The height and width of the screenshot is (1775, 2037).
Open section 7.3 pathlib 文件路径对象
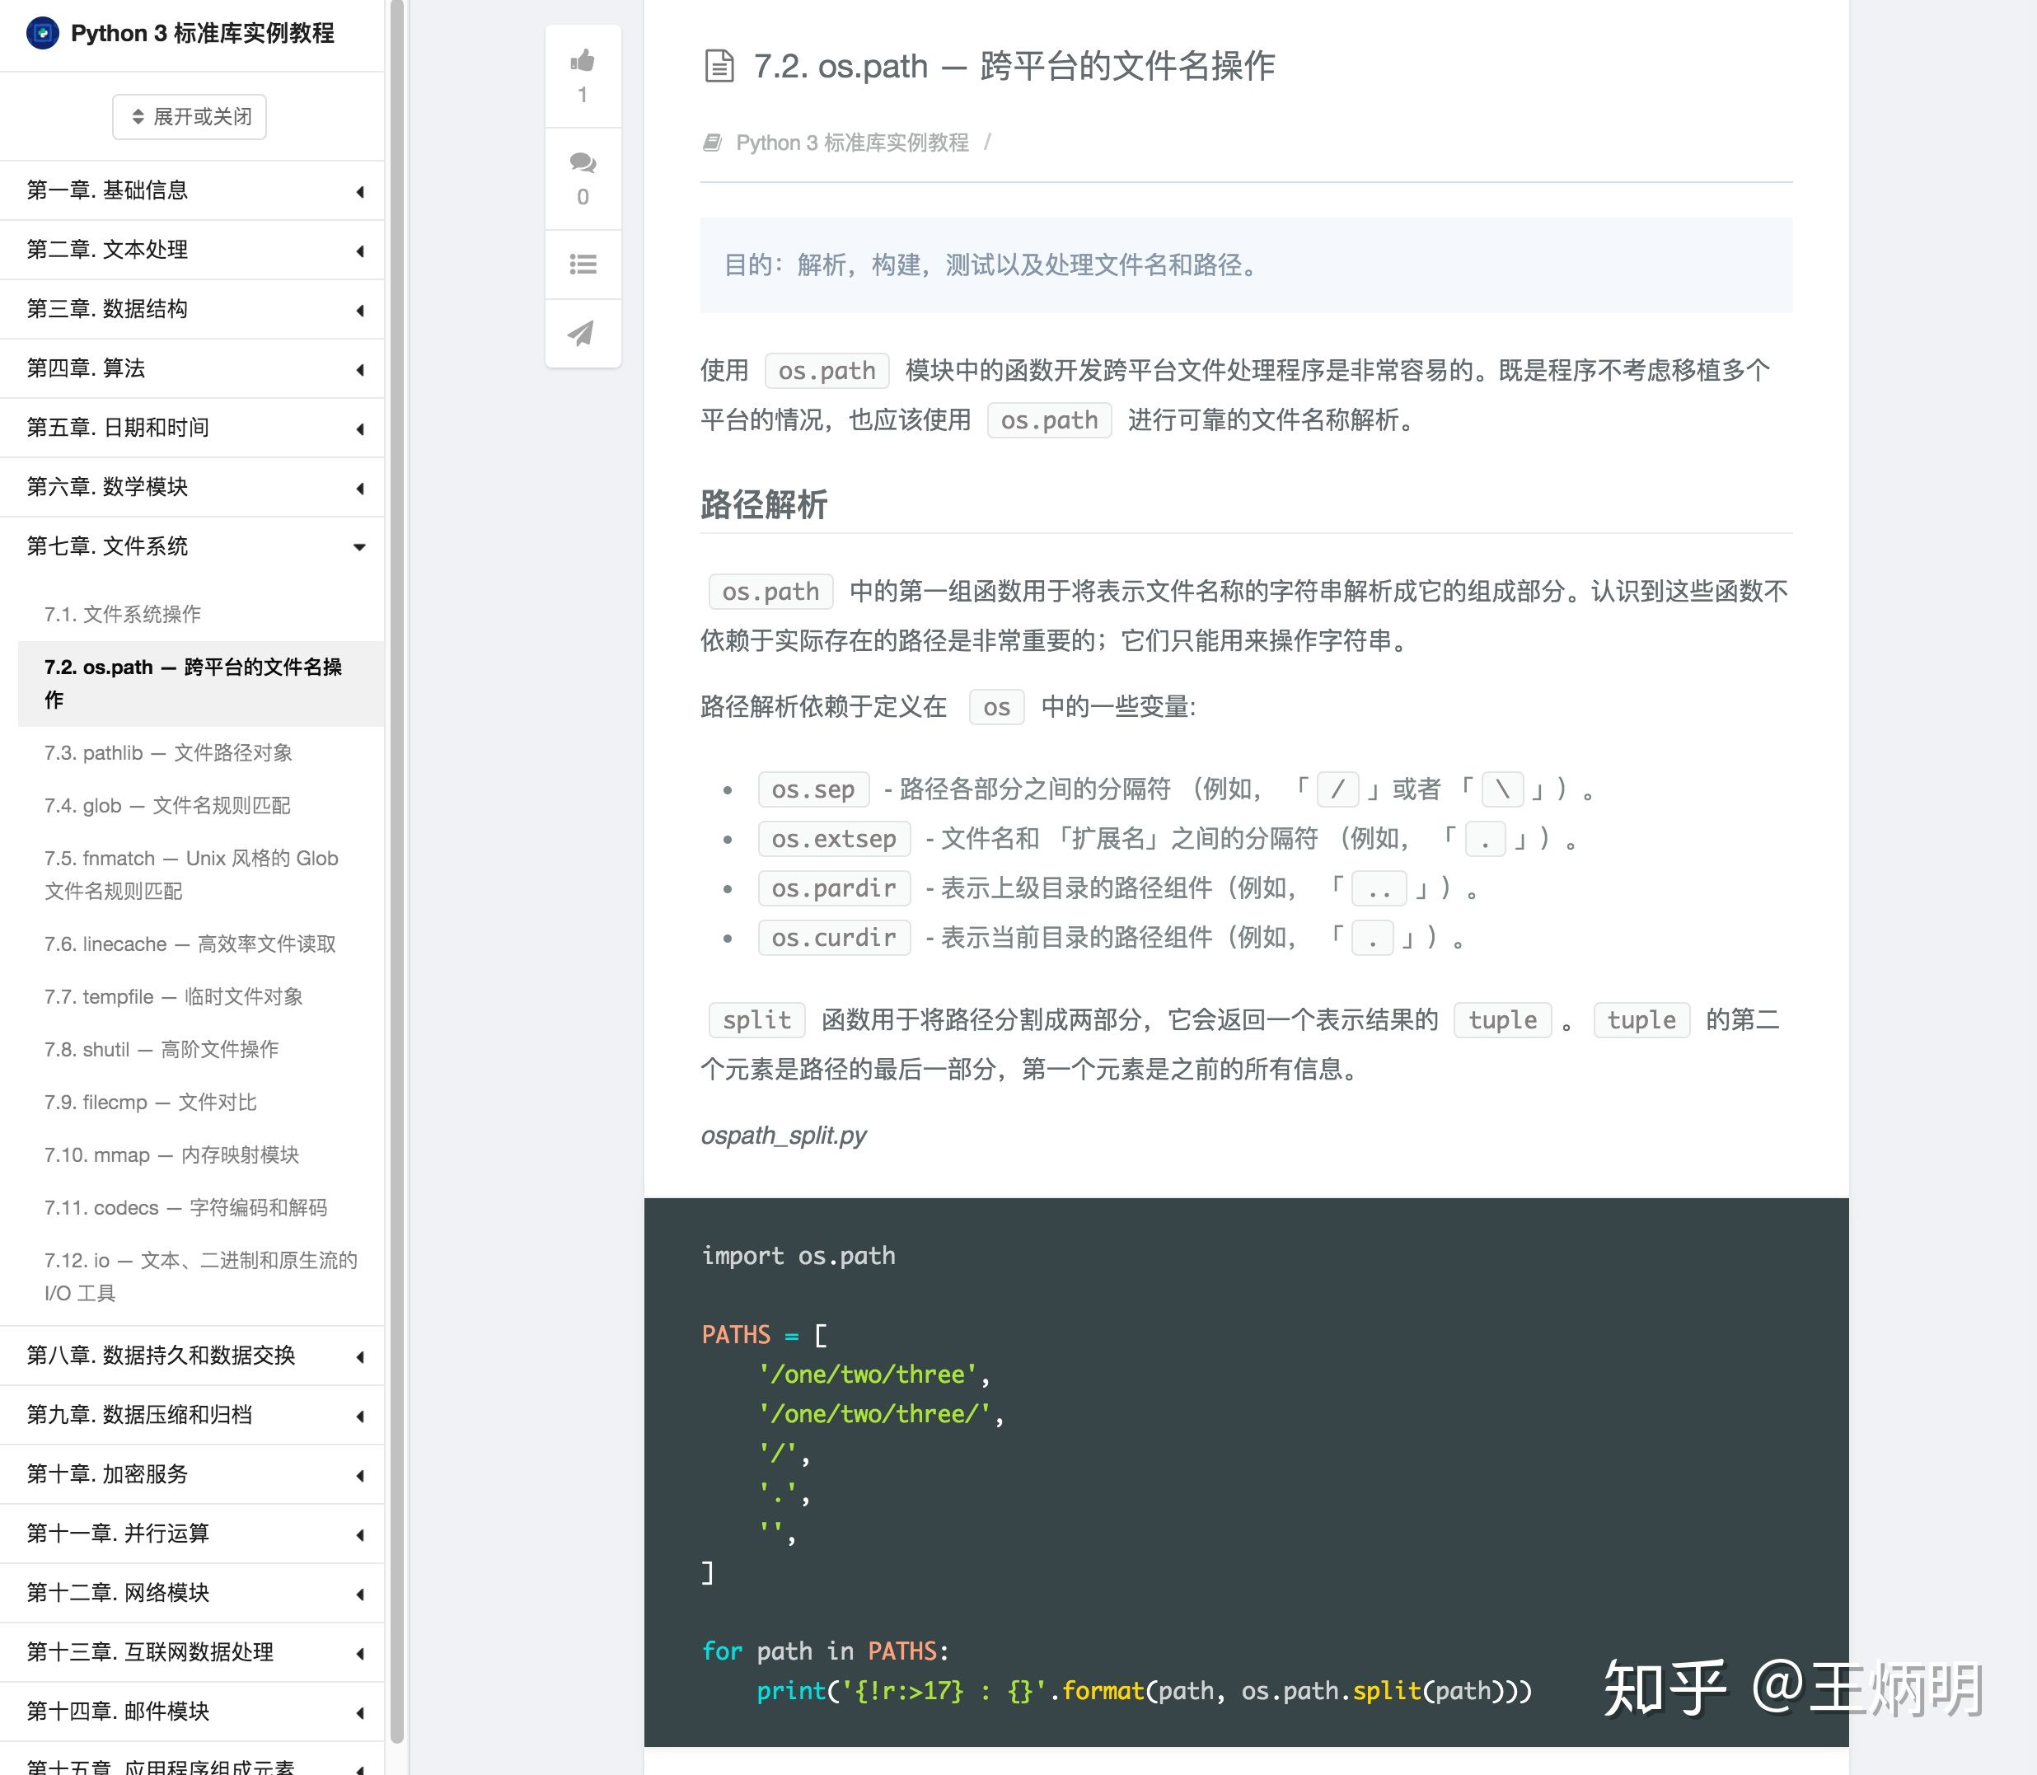point(168,753)
